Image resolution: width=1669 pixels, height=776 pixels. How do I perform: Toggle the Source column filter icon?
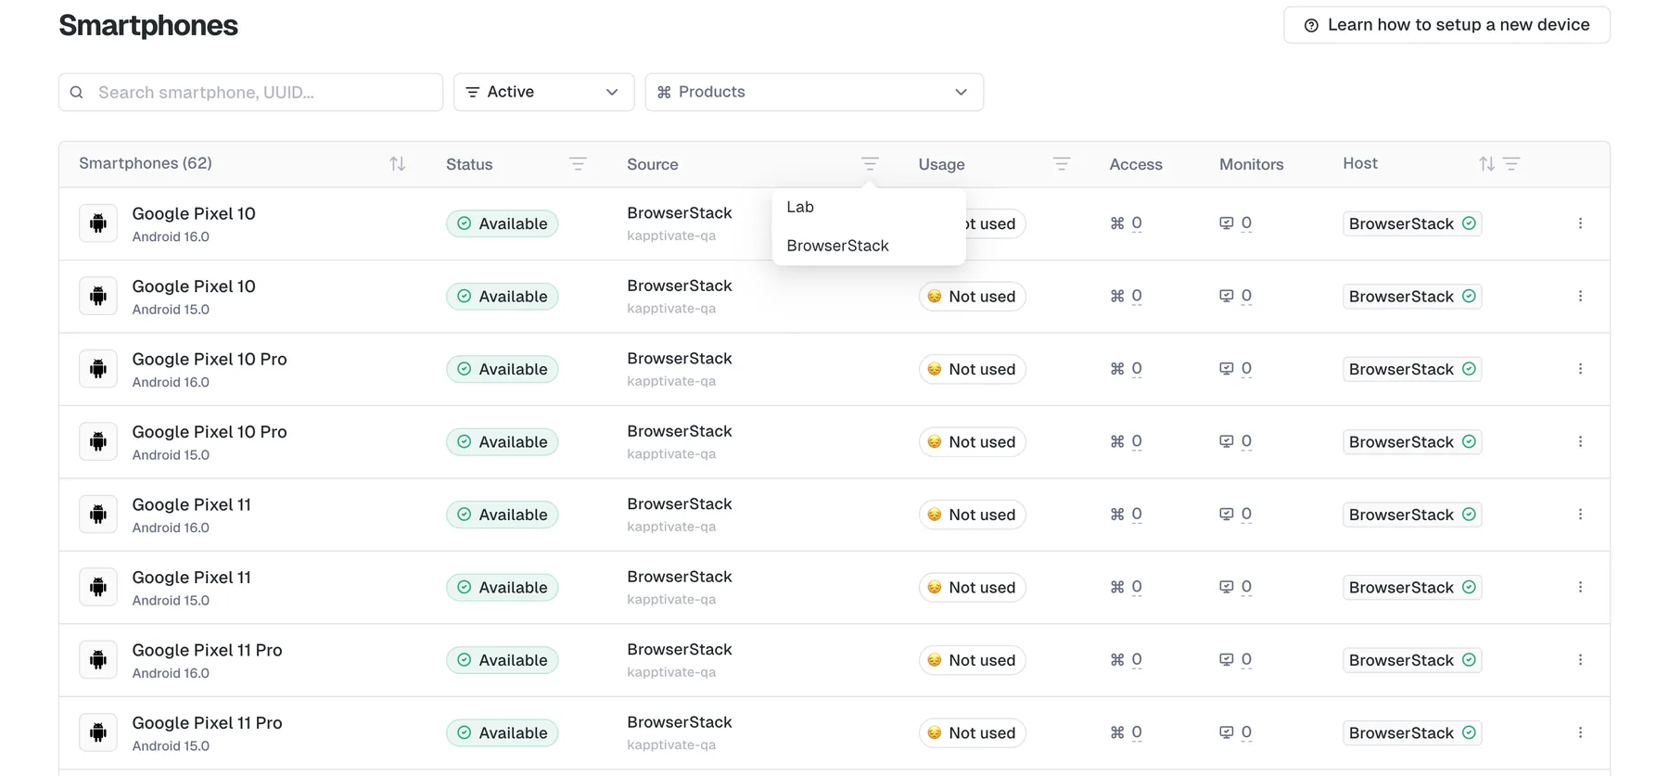(870, 164)
